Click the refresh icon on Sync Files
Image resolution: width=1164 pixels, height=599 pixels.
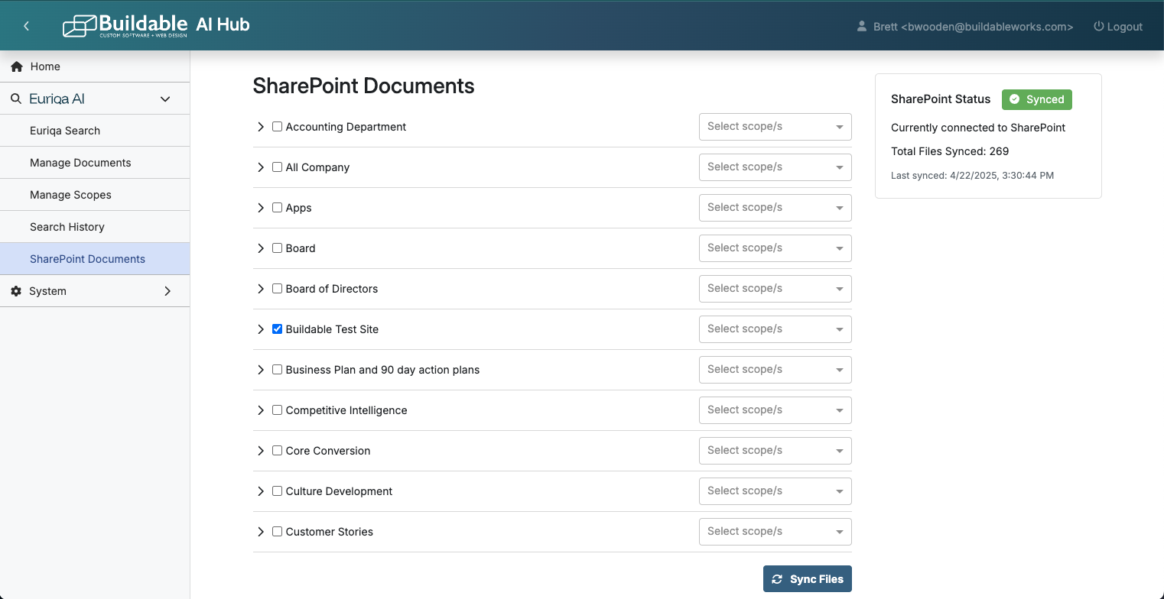click(x=777, y=579)
